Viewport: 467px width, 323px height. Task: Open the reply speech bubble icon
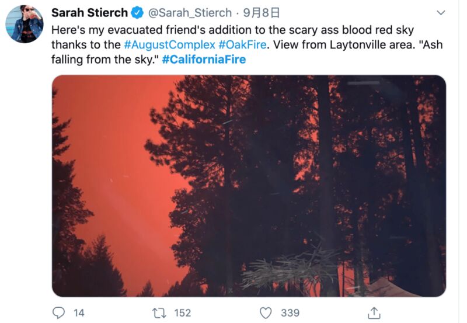pos(59,312)
